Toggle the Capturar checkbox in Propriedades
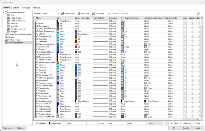 tap(181, 123)
